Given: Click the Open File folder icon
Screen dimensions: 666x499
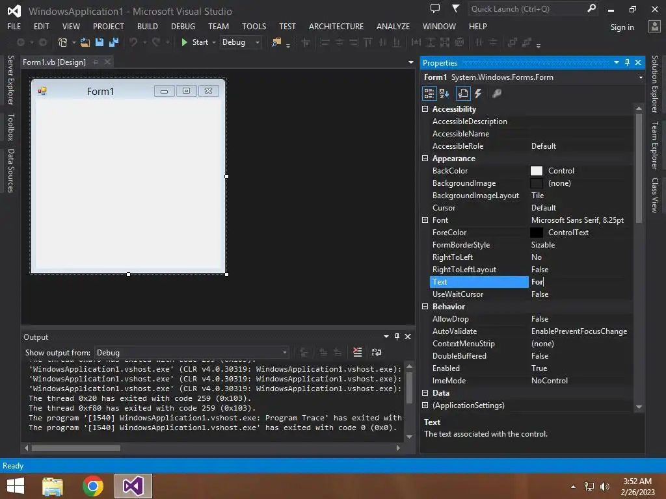Looking at the screenshot, I should 85,42.
